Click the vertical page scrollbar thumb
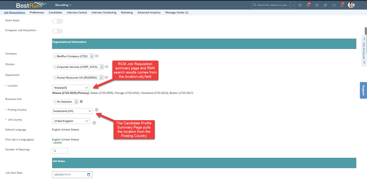This screenshot has width=367, height=179. [365, 32]
